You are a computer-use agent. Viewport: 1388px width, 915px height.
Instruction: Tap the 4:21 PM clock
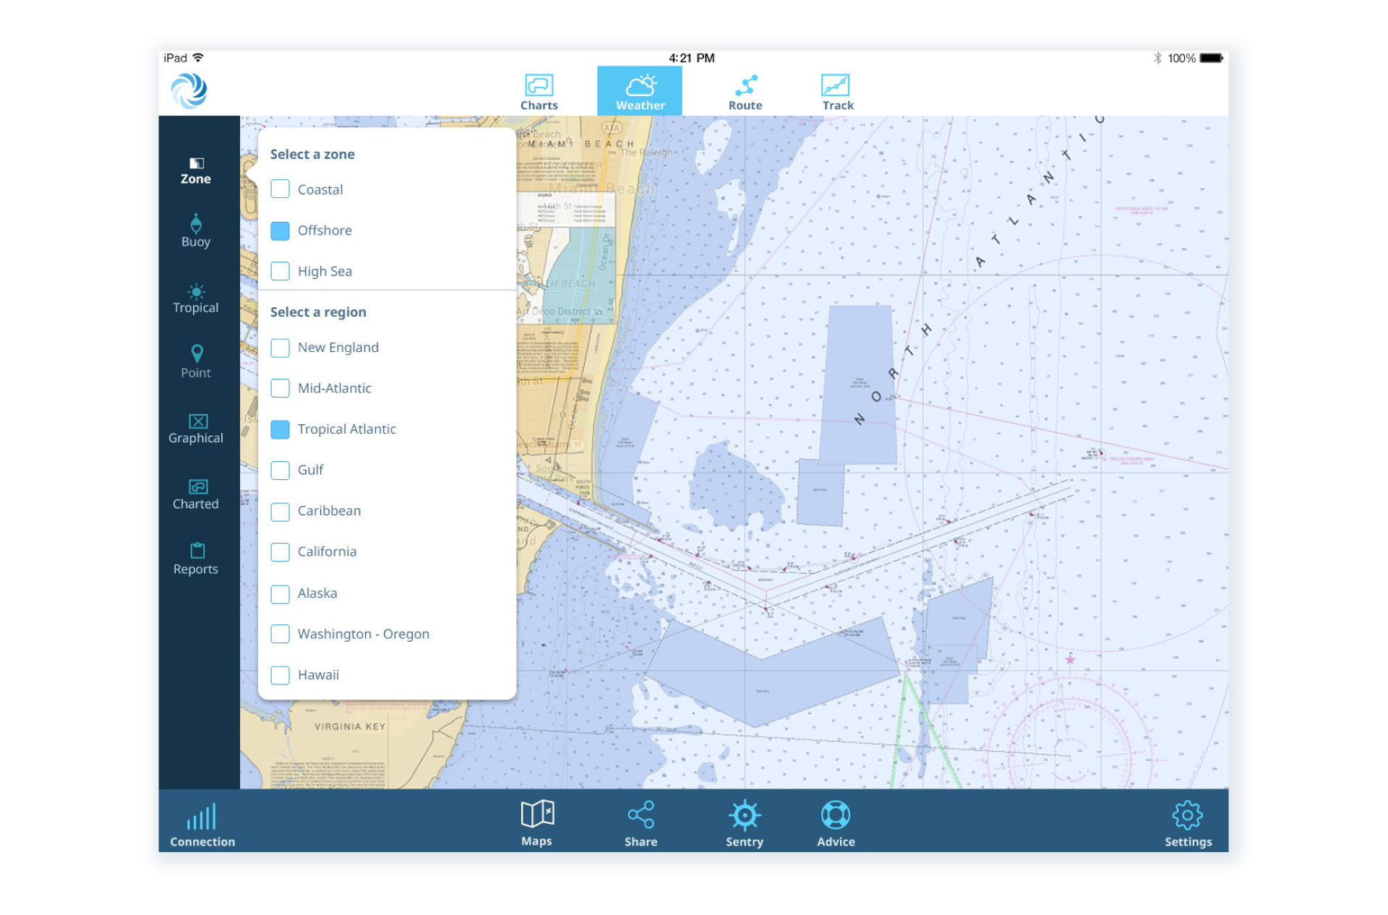pos(691,58)
